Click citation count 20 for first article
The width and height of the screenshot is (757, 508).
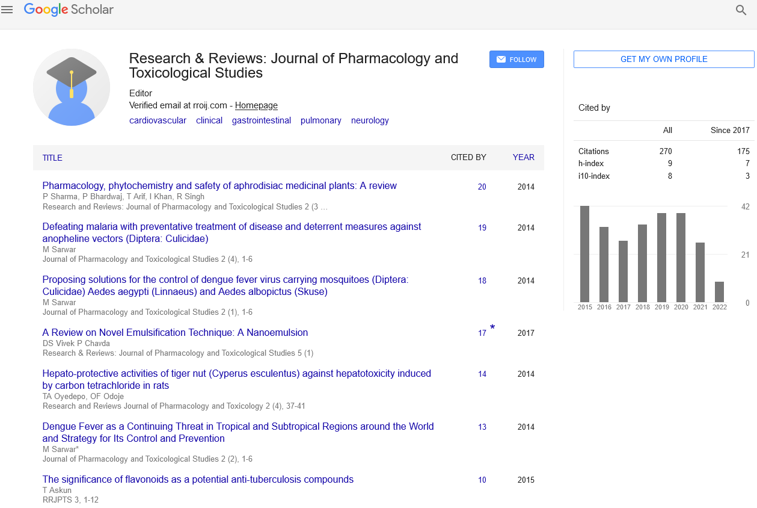pos(482,187)
